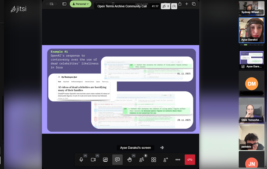Click filmstrip scroll down arrow
The image size is (267, 169).
click(x=265, y=166)
